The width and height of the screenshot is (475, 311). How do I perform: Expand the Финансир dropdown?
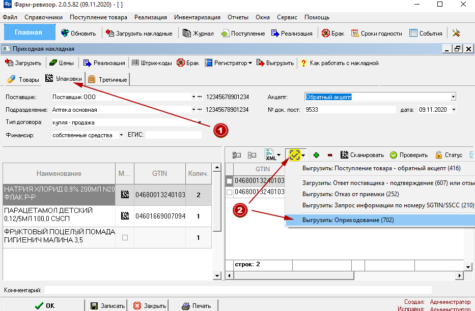pos(121,135)
